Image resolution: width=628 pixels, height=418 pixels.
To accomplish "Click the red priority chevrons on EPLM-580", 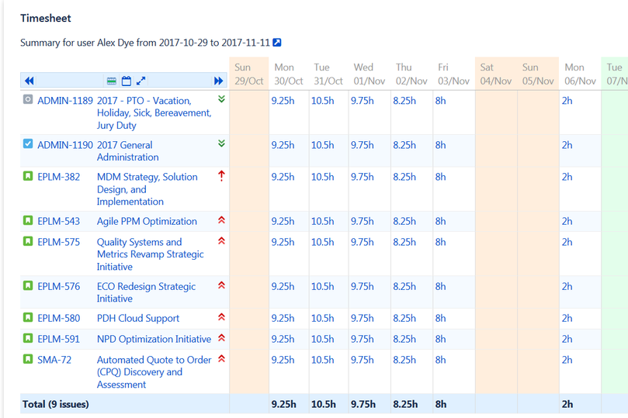I will point(221,317).
